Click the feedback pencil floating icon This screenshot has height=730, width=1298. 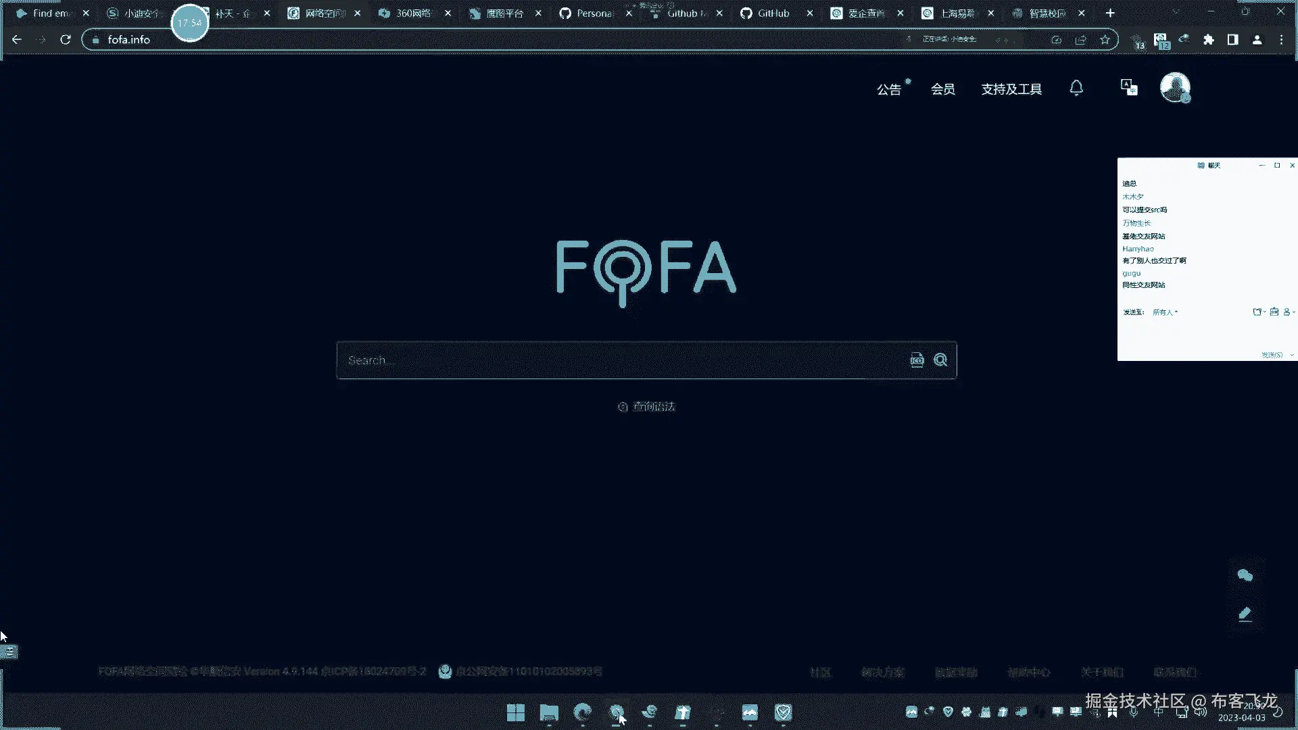point(1245,614)
